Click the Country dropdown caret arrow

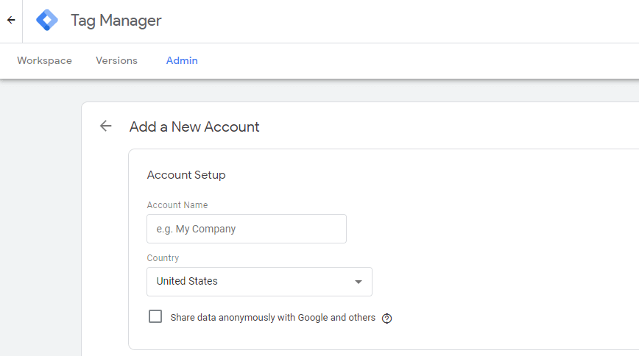pyautogui.click(x=359, y=282)
